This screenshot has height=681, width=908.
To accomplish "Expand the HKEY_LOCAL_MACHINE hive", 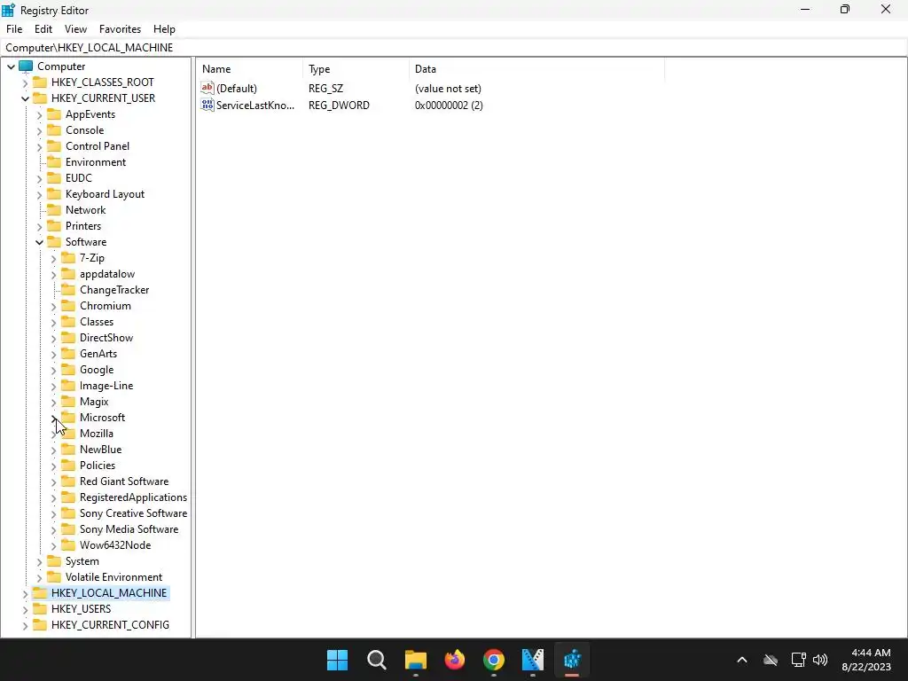I will coord(25,593).
